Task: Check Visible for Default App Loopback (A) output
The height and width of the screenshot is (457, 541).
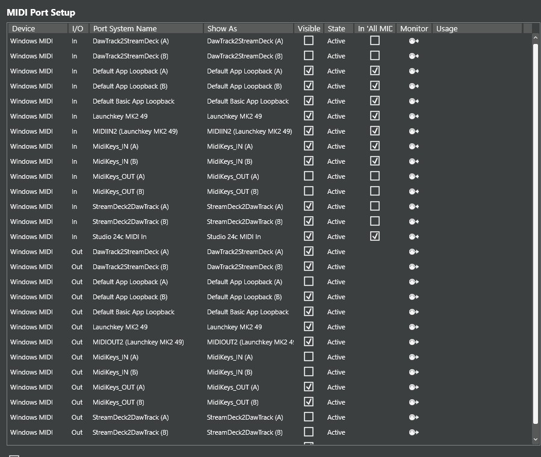Action: coord(309,281)
